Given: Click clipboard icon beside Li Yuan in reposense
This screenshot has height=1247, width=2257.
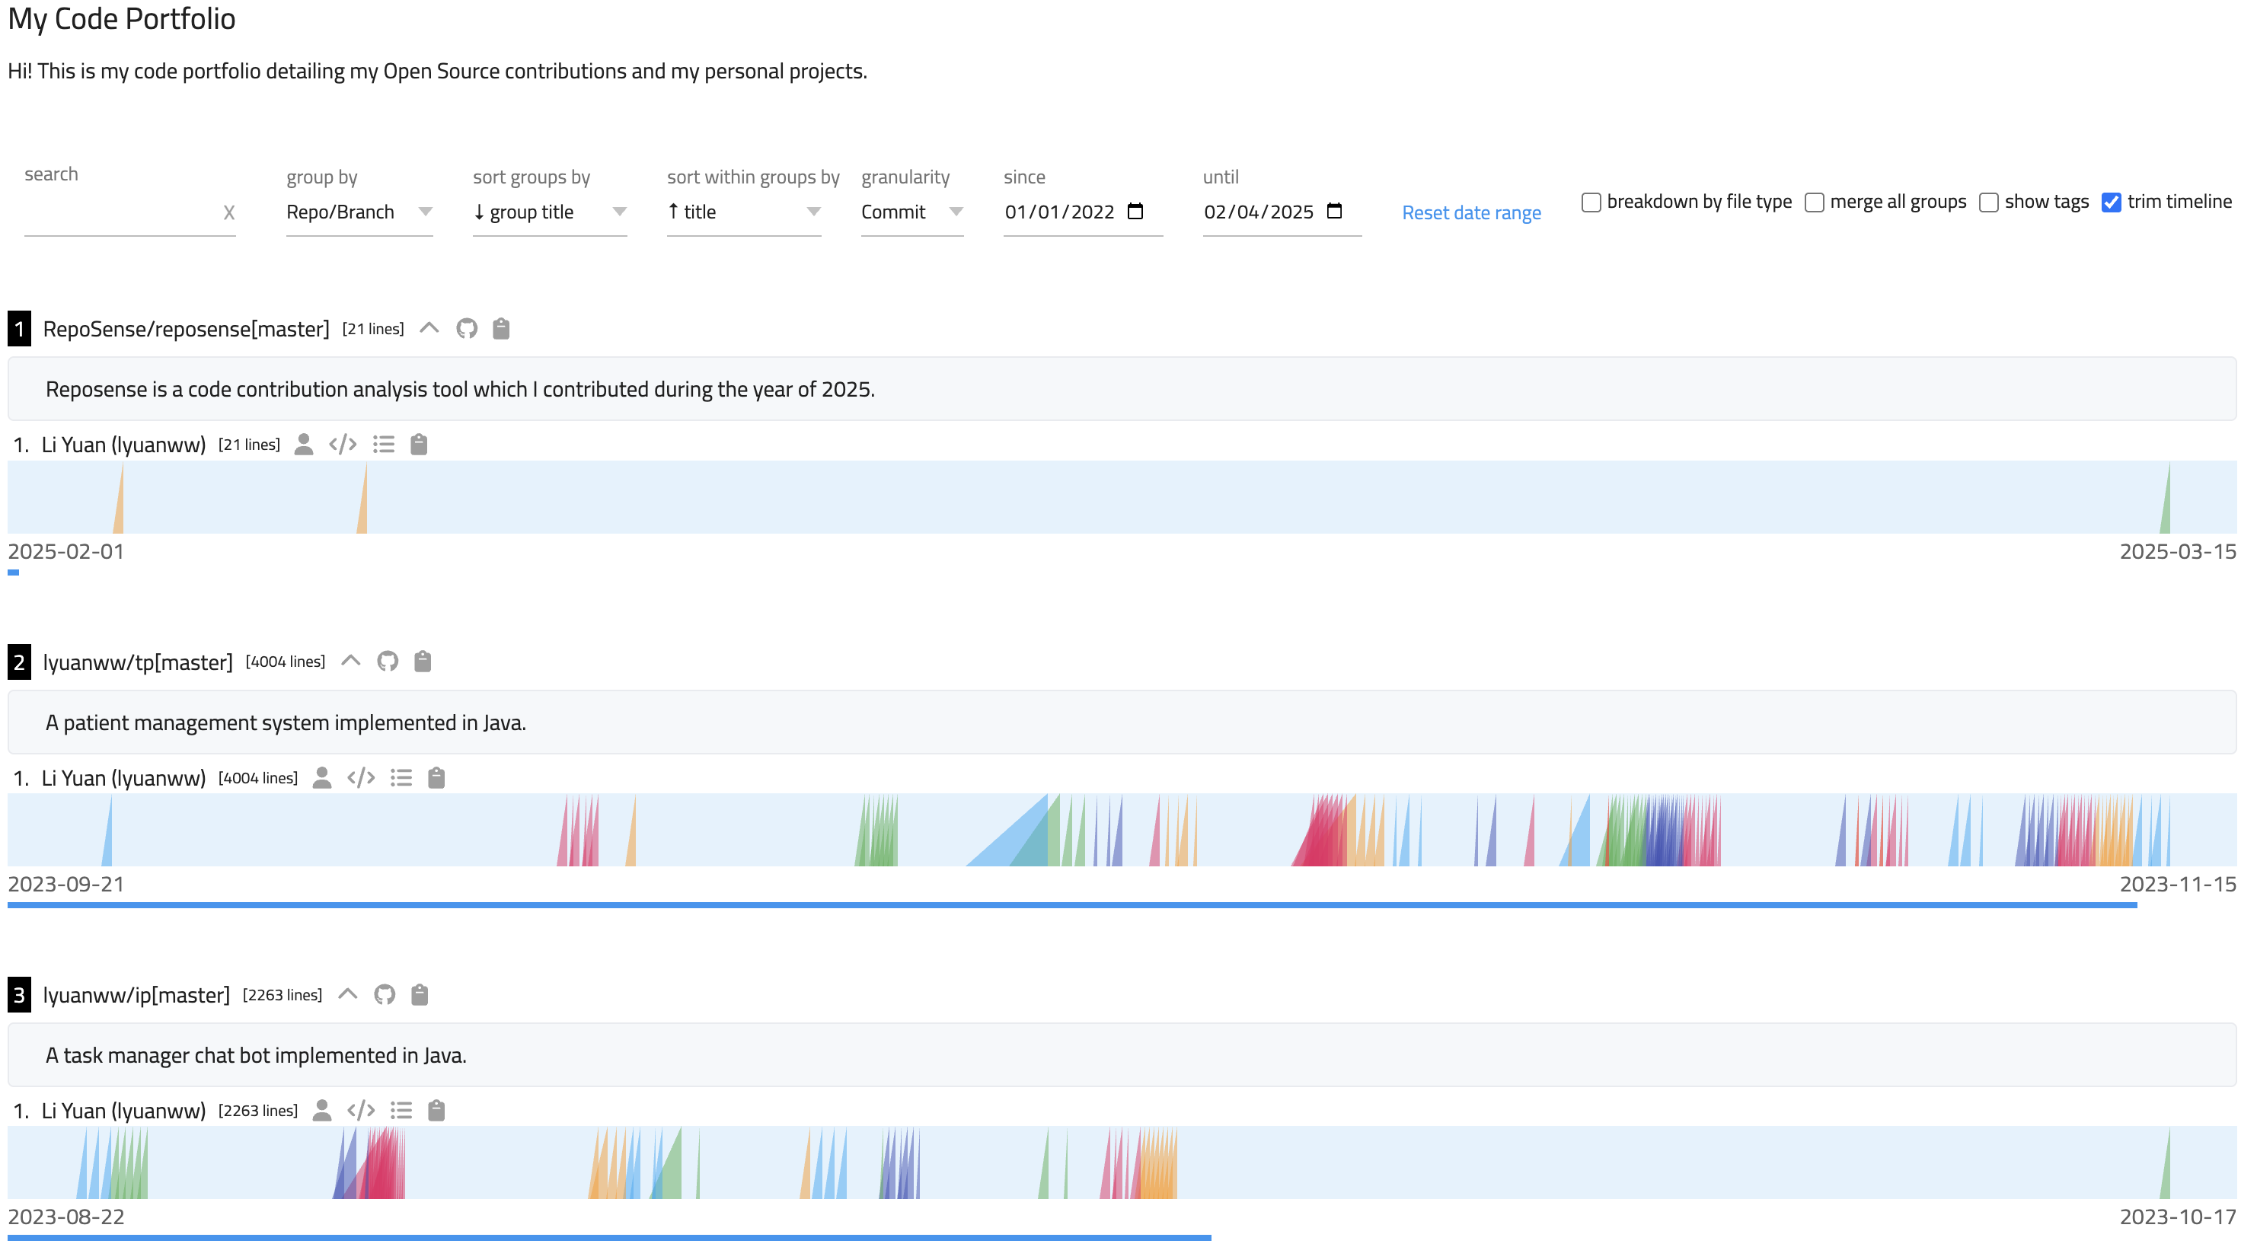Looking at the screenshot, I should point(419,444).
